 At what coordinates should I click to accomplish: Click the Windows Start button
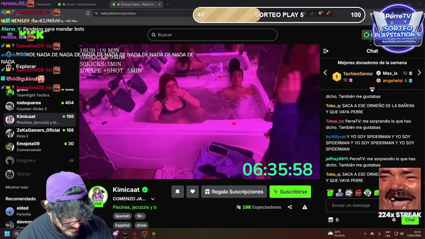tap(7, 234)
